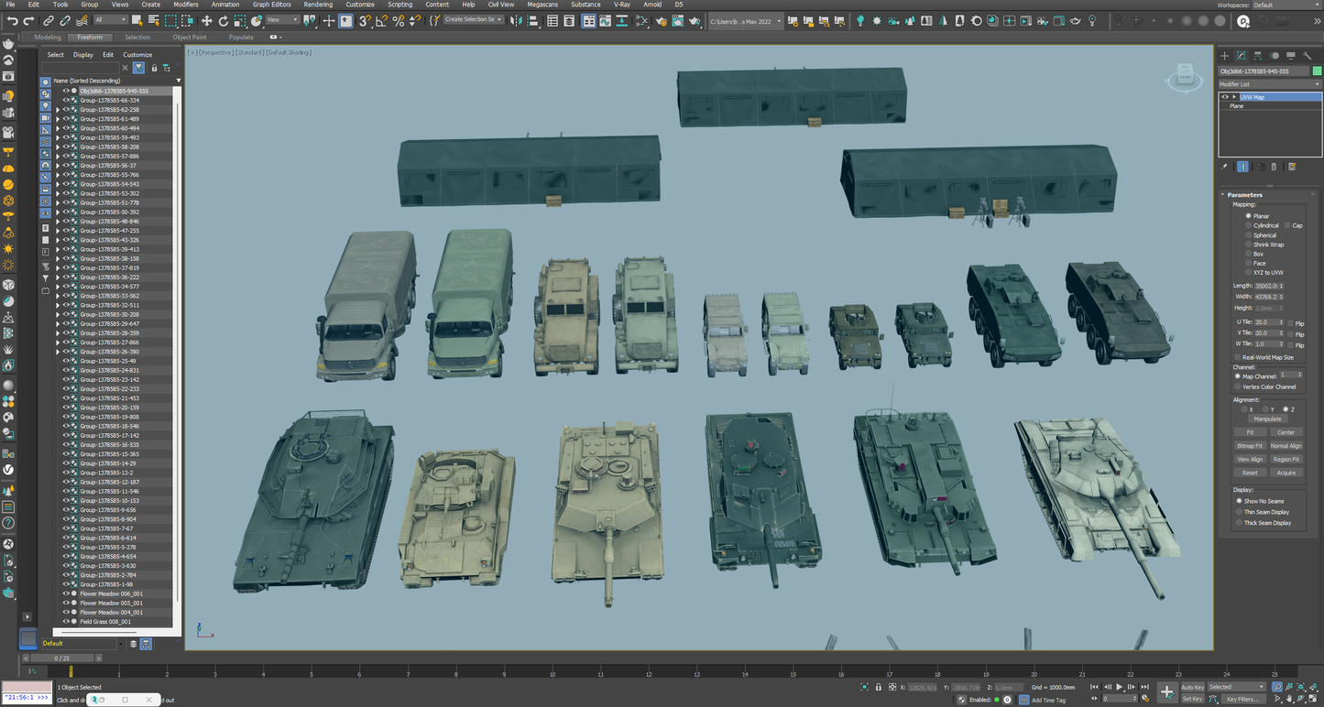The image size is (1324, 707).
Task: Open the Select by Name tool
Action: (153, 20)
